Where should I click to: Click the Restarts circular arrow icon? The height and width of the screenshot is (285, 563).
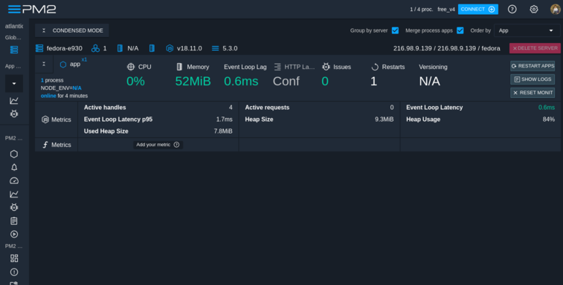click(375, 67)
